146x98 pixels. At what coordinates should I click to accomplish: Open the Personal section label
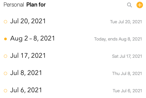pyautogui.click(x=14, y=5)
